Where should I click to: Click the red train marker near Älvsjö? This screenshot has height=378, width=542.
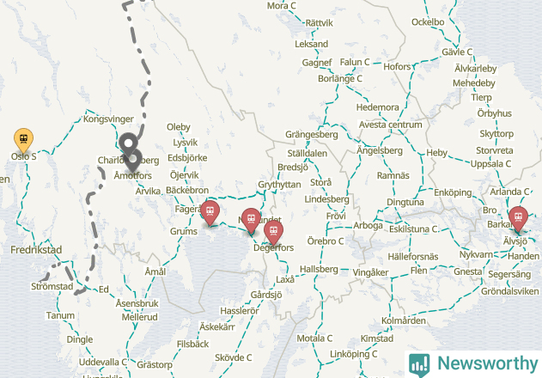pos(518,219)
